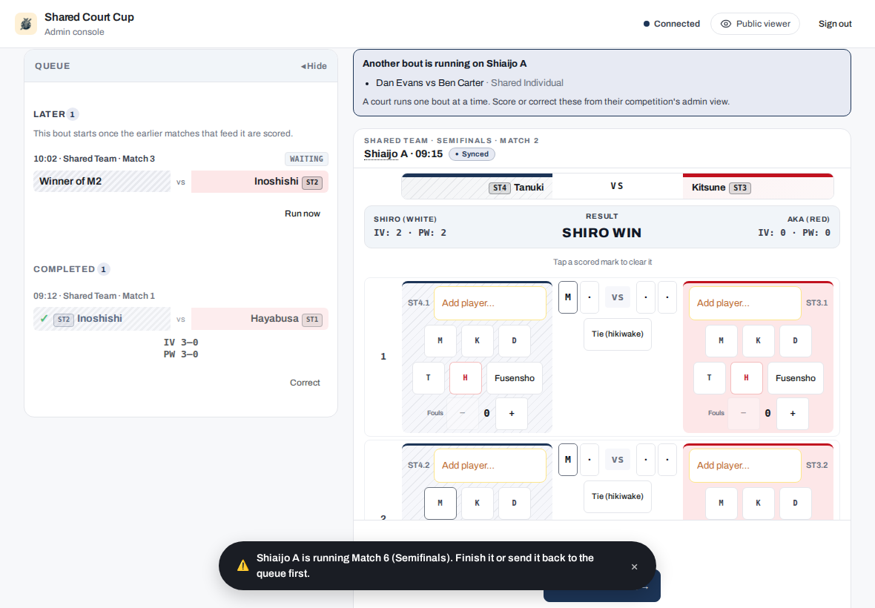Decrease fouls for ST4.1

[462, 413]
